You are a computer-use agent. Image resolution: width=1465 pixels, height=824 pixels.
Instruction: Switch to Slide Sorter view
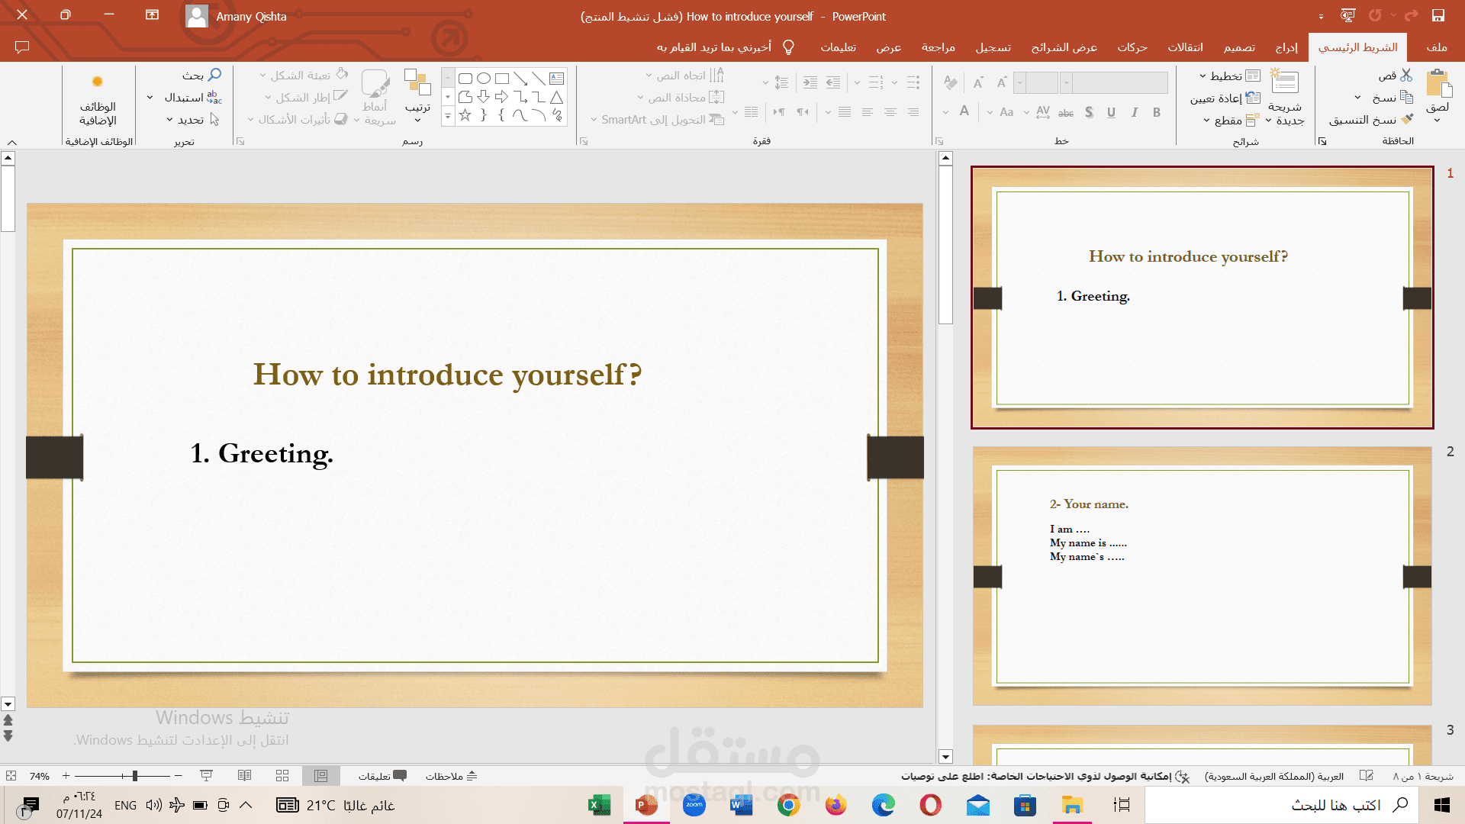pos(282,776)
